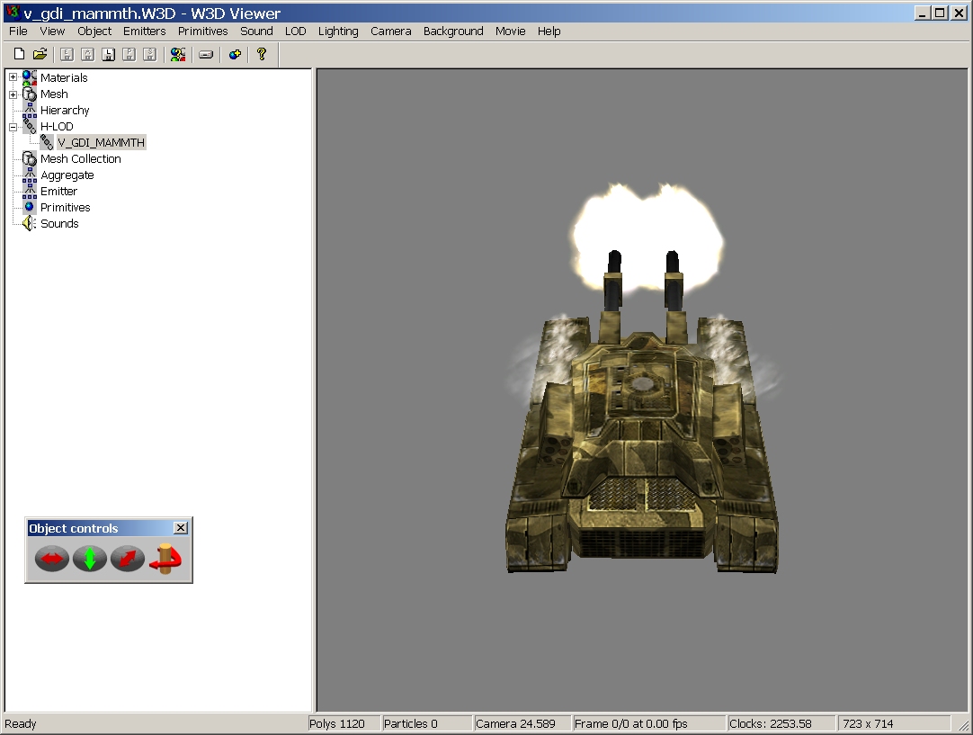Open the File menu

(x=18, y=31)
